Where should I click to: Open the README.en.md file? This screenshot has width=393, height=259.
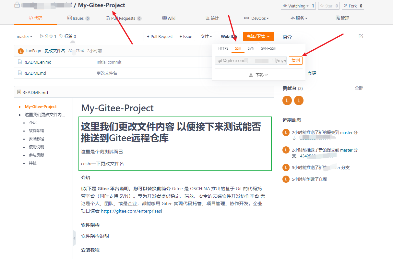[x=38, y=62]
